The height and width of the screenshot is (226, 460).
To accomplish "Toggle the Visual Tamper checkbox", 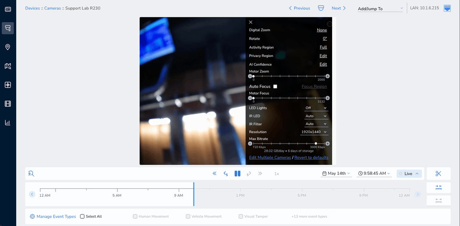I will click(241, 216).
